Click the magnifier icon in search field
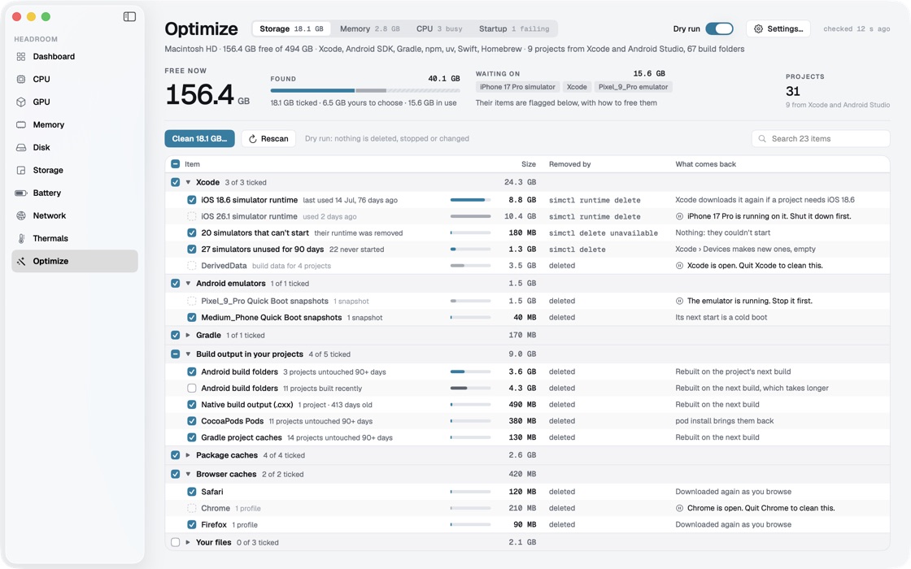This screenshot has width=911, height=569. pos(762,139)
